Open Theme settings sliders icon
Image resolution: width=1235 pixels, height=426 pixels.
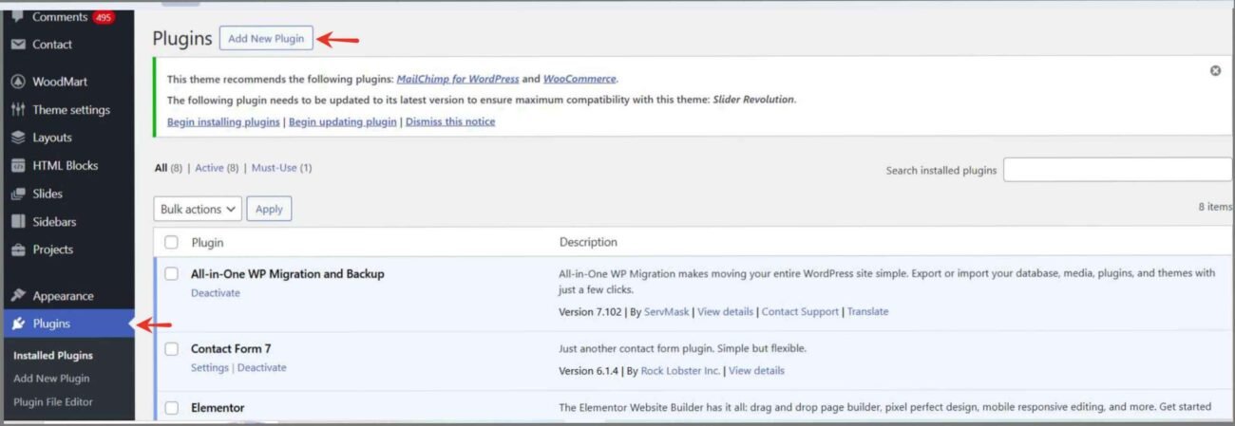pyautogui.click(x=18, y=110)
